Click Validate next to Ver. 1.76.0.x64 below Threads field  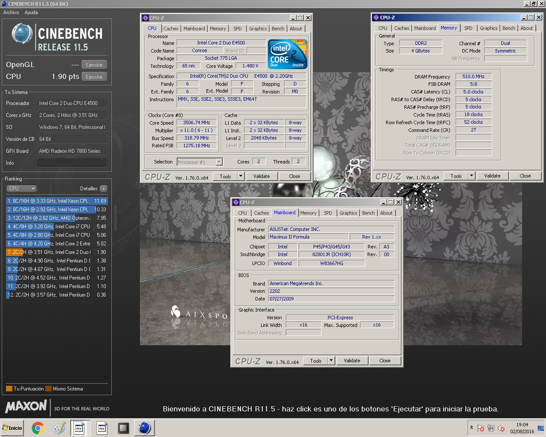pyautogui.click(x=261, y=176)
